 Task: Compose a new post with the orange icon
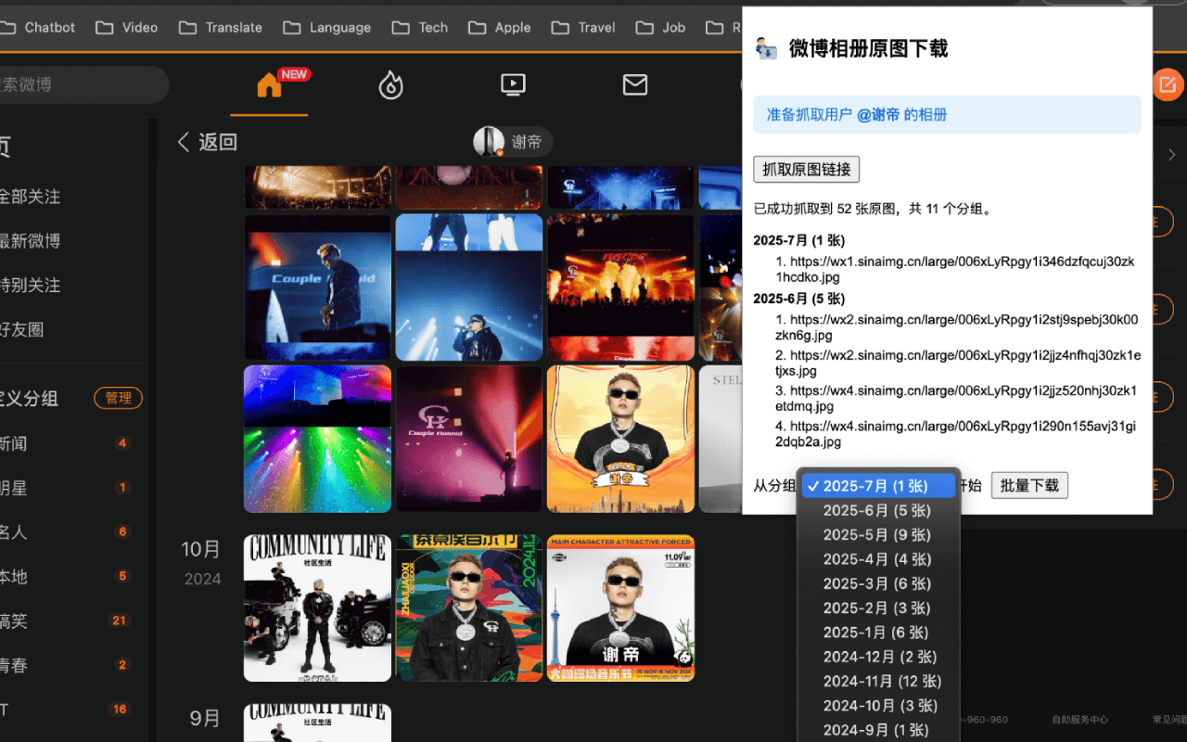[x=1168, y=86]
